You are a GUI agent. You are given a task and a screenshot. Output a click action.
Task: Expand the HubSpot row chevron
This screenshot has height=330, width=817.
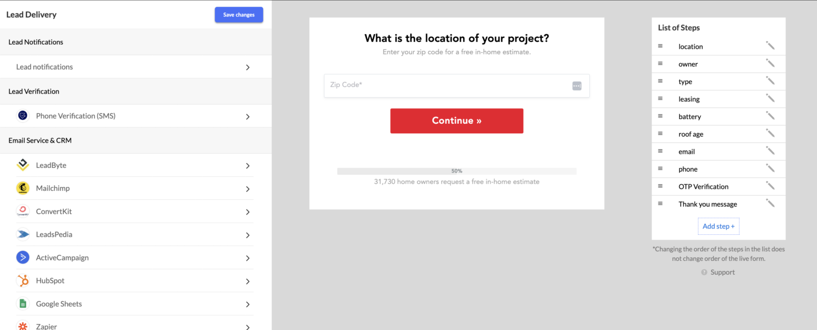(247, 281)
